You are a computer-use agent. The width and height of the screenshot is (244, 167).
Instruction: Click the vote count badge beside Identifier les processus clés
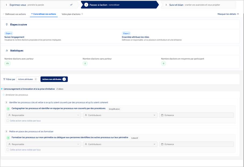point(6,103)
